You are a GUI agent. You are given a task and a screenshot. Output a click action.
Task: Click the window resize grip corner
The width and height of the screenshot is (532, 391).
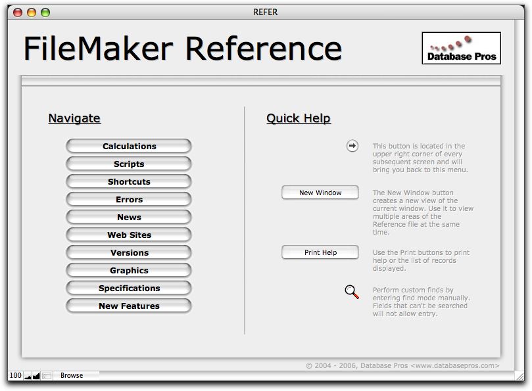coord(520,376)
